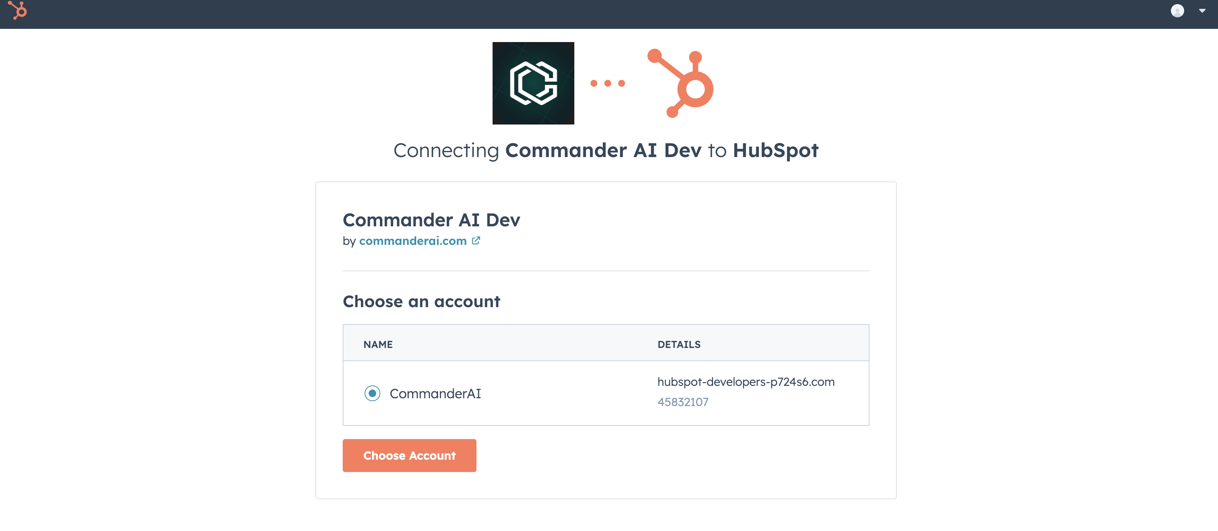Click the external link icon beside commanderai.com
Viewport: 1218px width, 531px height.
pos(476,241)
